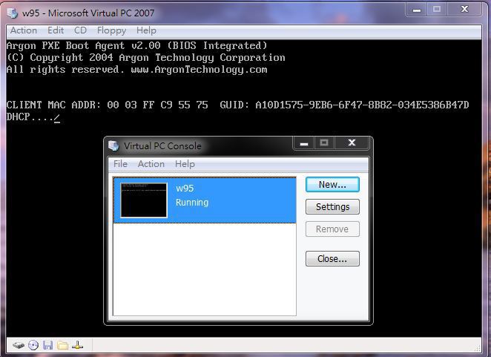Minimize the w95 Virtual PC window
The width and height of the screenshot is (491, 357).
417,10
